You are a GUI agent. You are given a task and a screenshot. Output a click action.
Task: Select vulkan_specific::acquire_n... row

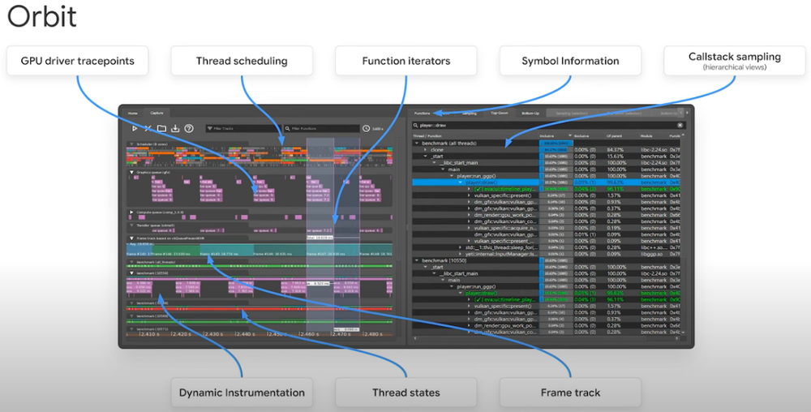[547, 228]
